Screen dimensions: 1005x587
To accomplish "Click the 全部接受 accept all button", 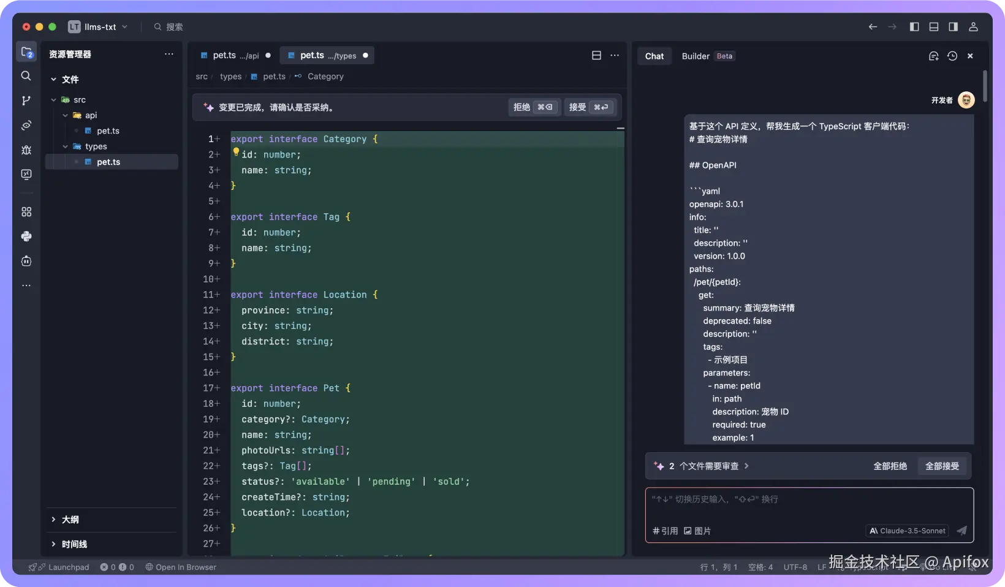I will click(x=942, y=466).
